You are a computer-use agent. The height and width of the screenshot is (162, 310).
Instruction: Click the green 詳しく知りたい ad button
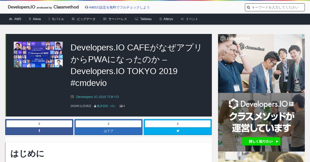point(261,141)
